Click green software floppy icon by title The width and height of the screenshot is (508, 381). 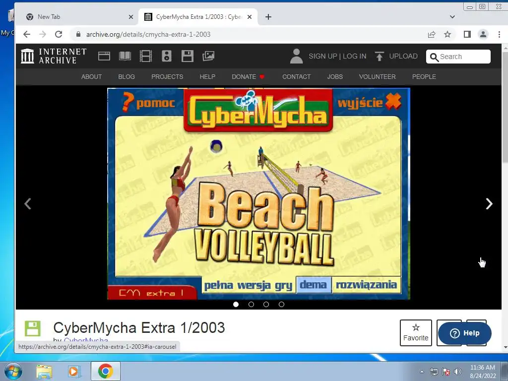coord(33,328)
